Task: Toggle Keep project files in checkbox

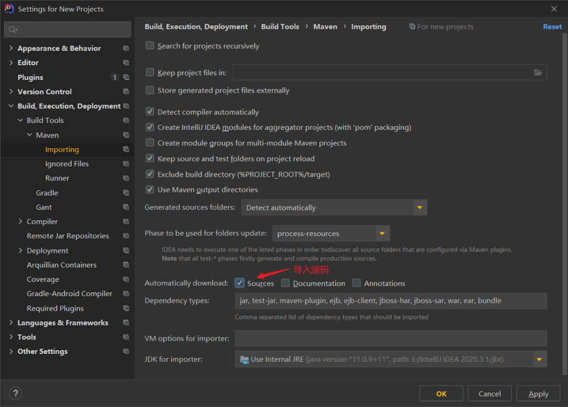Action: (149, 73)
